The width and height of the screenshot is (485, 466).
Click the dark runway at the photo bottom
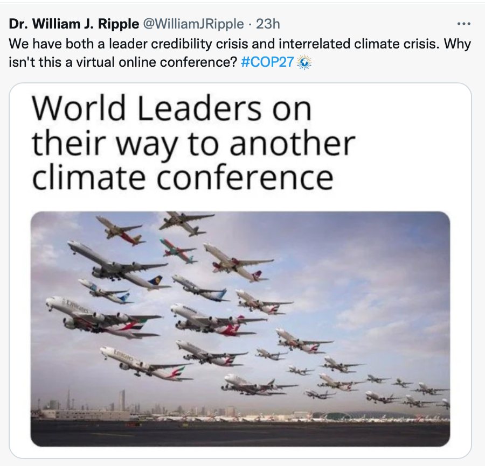point(240,433)
